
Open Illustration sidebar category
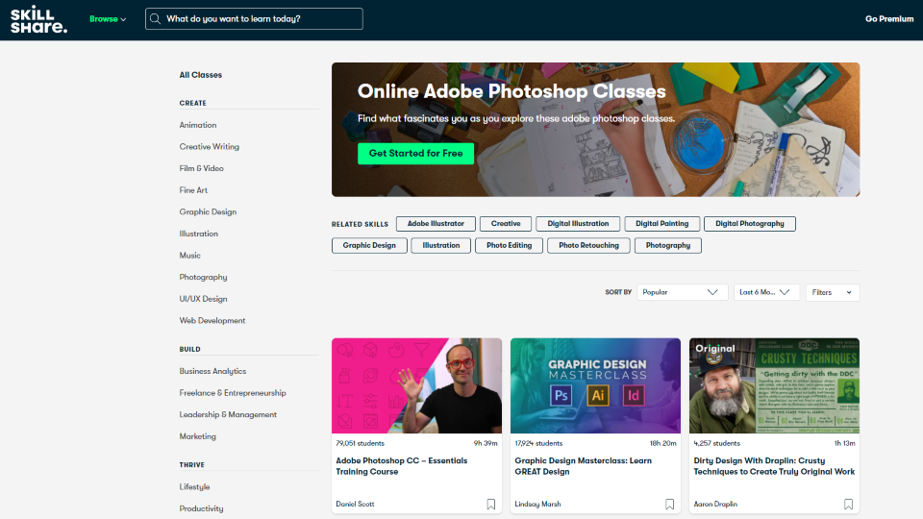198,234
